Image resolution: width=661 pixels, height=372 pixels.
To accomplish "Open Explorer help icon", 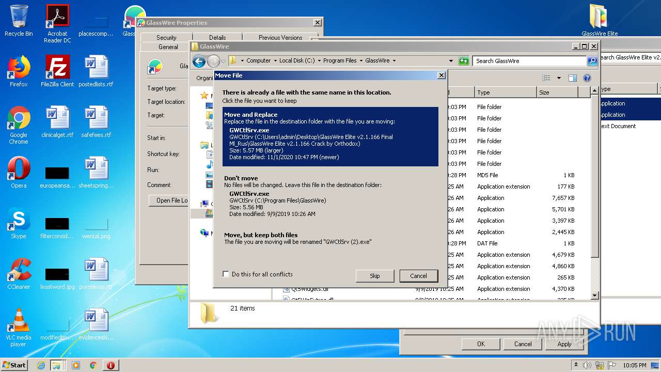I will coord(587,78).
